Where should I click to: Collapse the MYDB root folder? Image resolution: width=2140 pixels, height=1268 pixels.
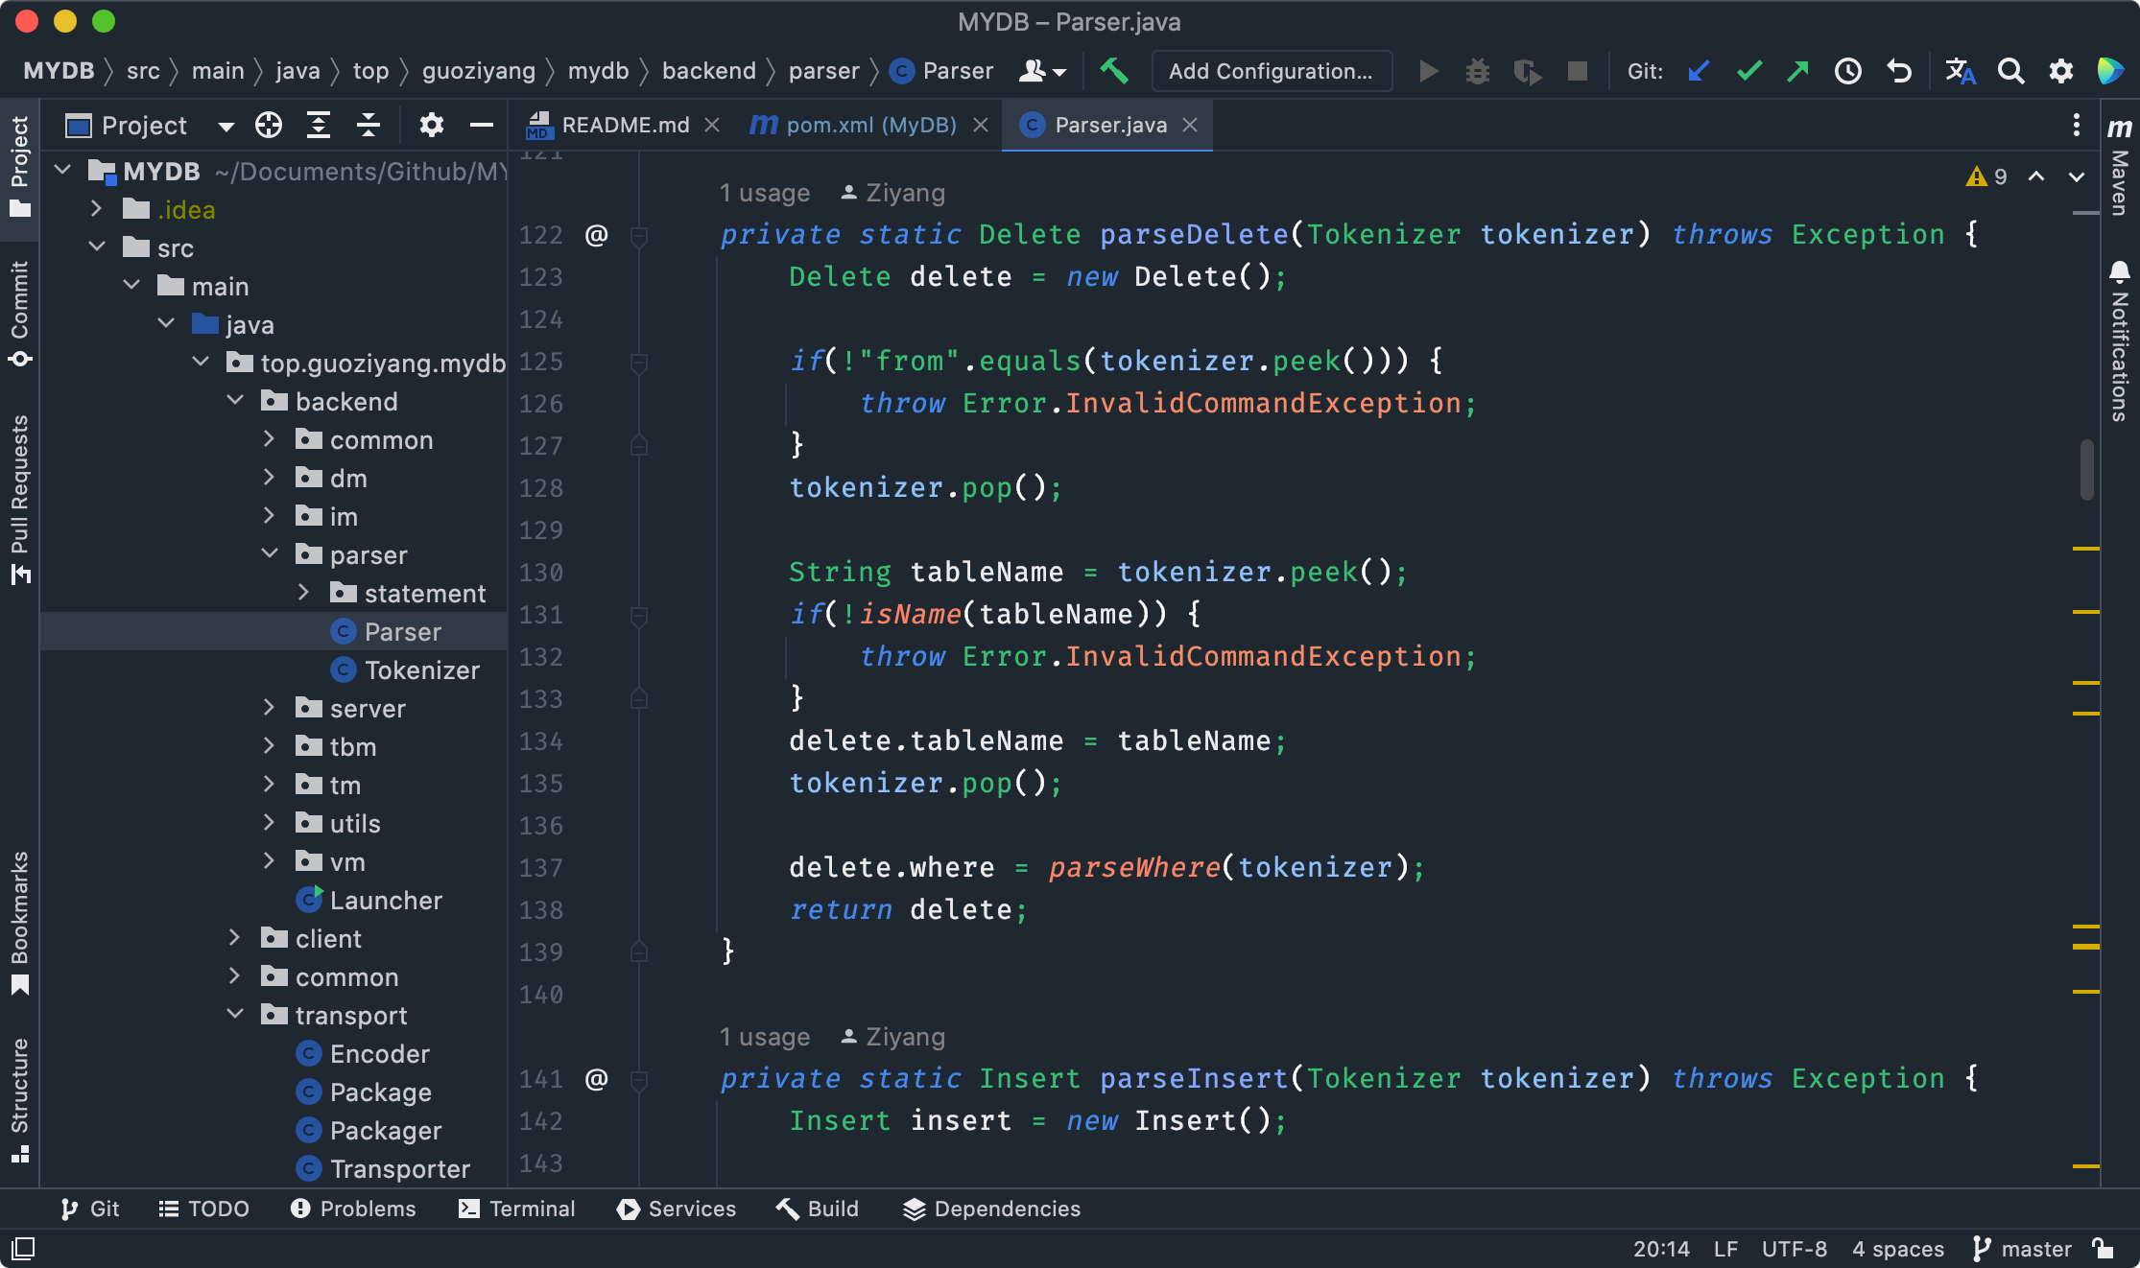click(x=63, y=171)
